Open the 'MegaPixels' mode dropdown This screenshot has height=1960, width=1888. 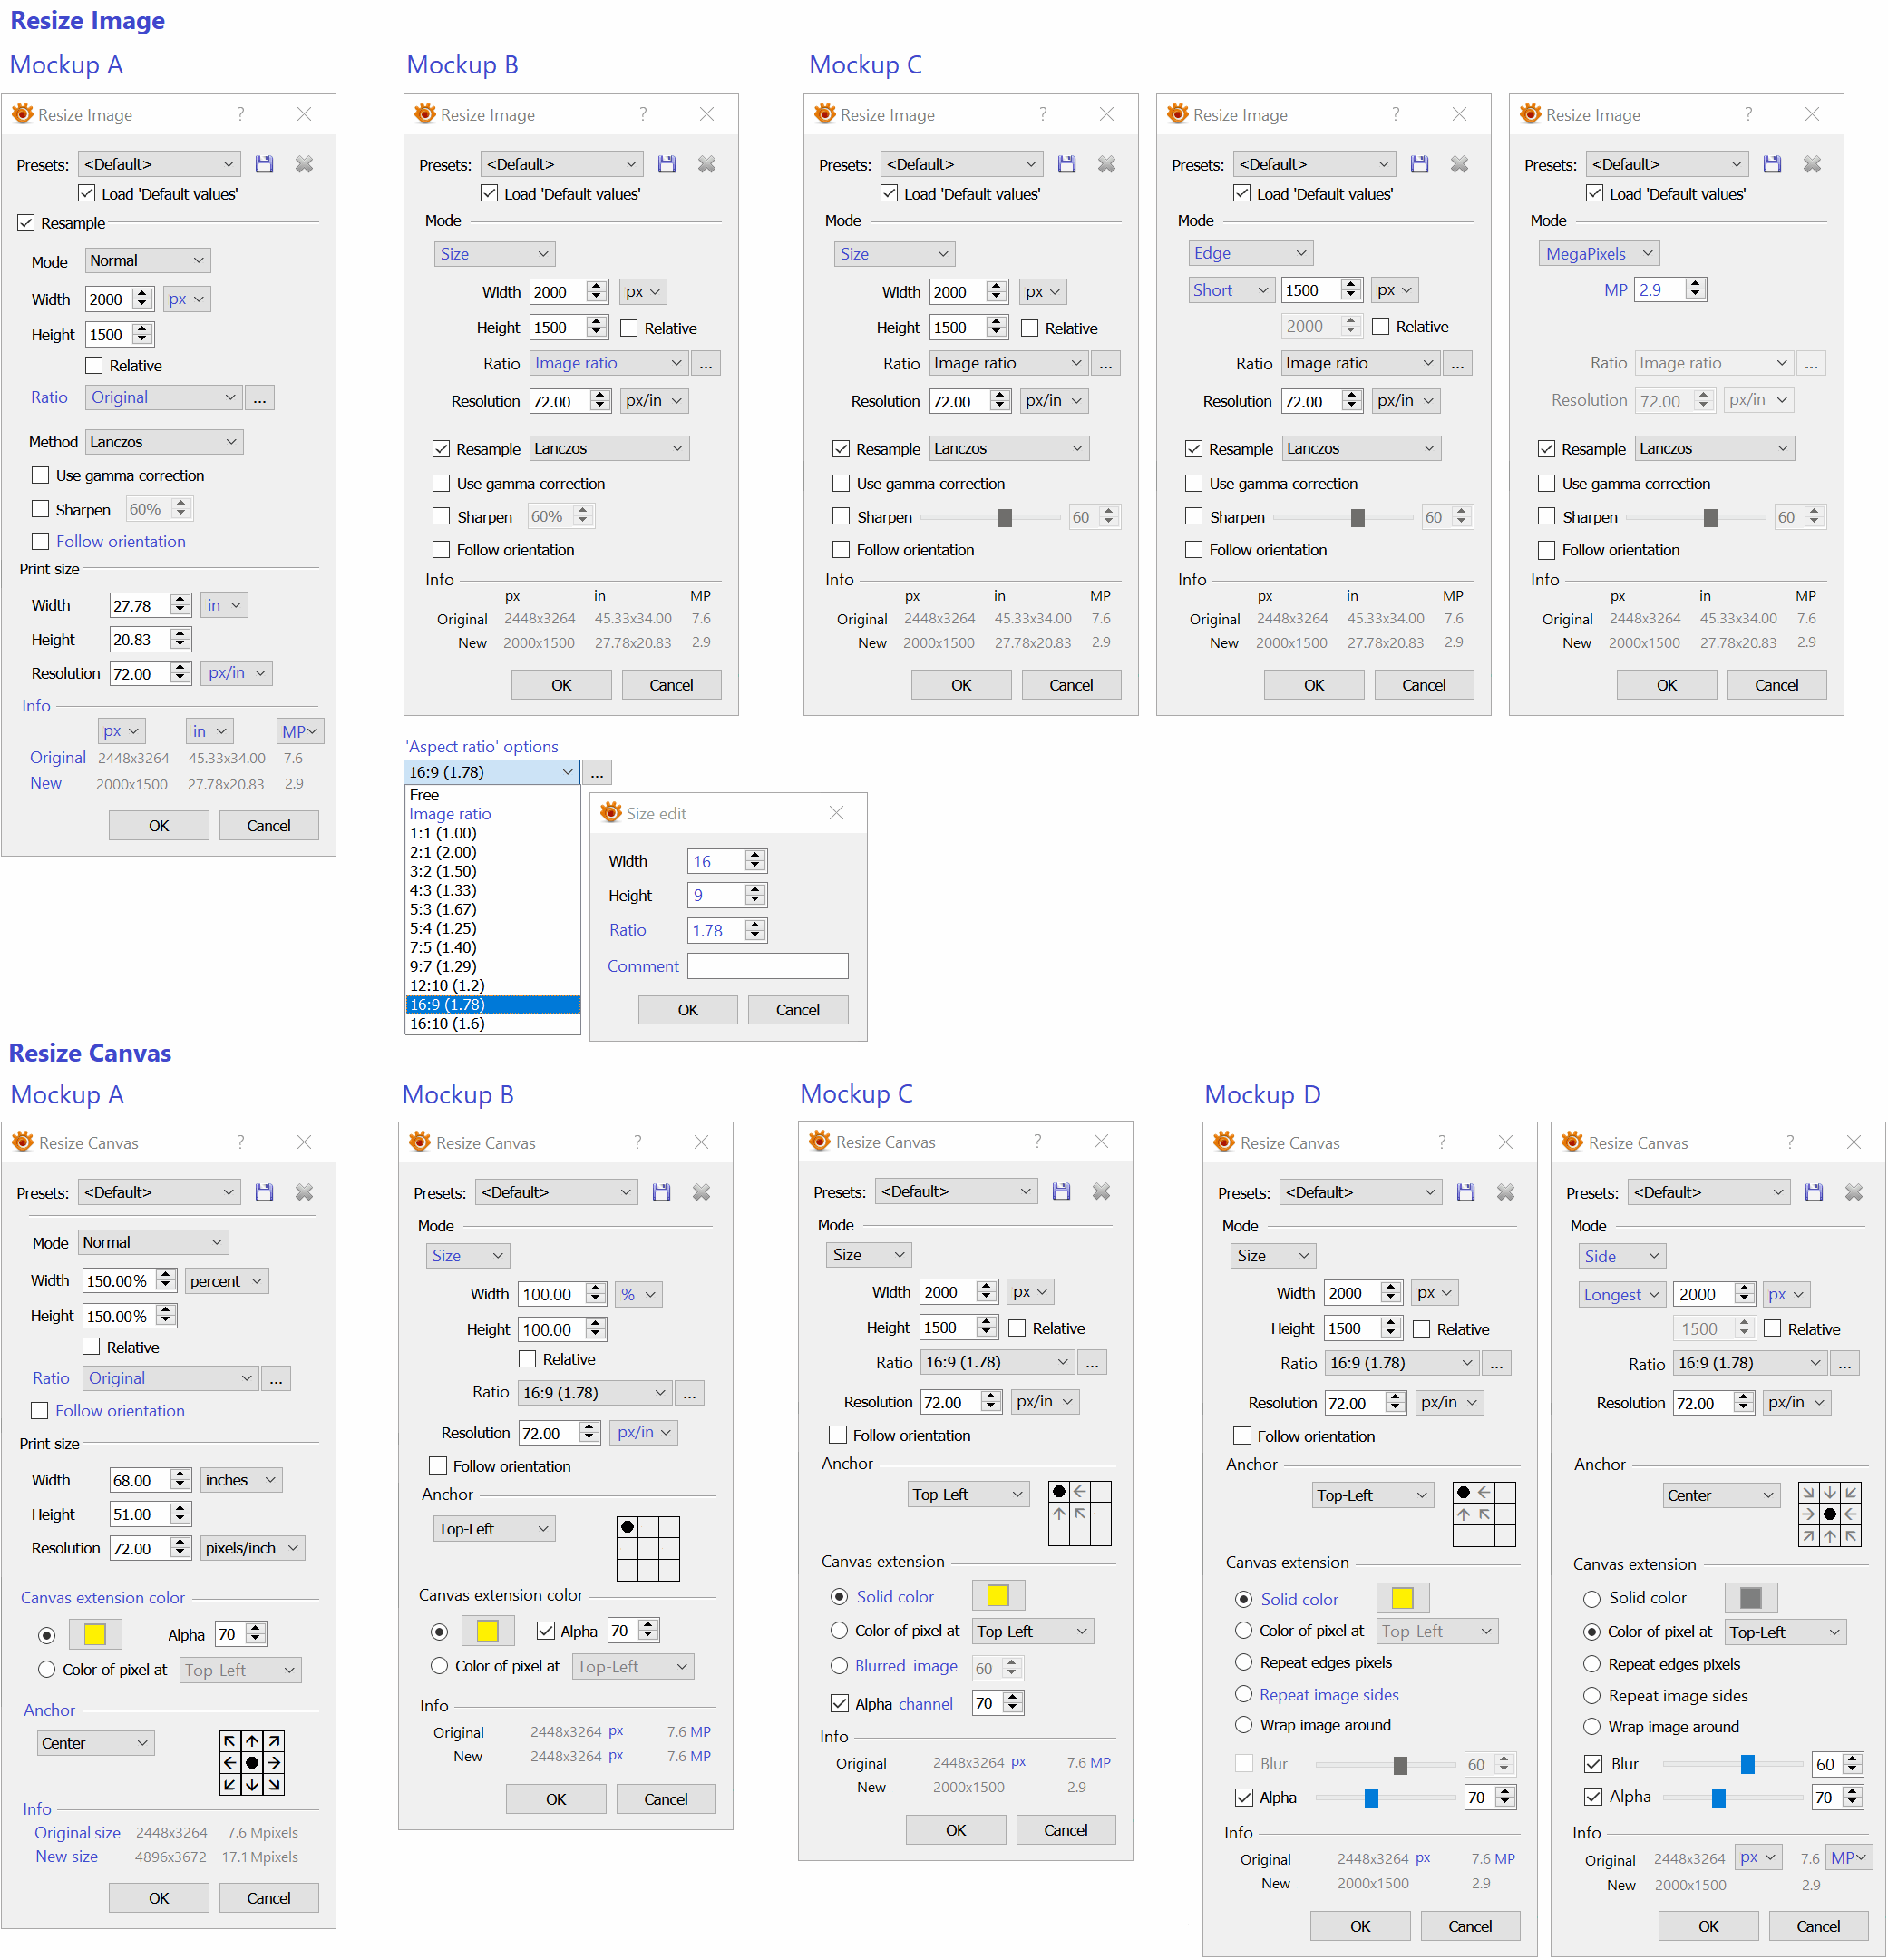coord(1598,253)
